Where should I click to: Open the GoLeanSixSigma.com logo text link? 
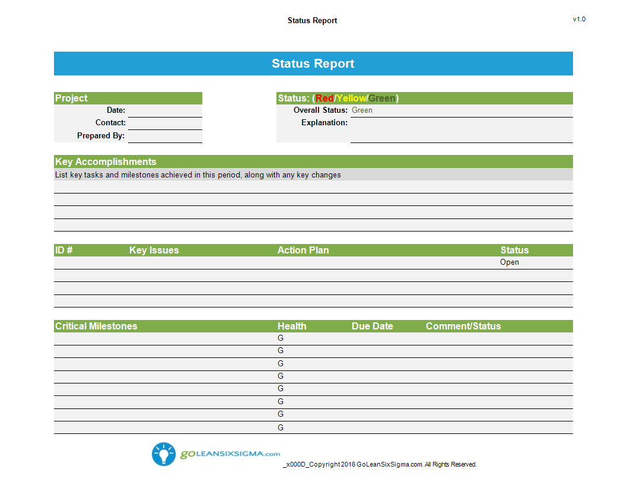230,454
